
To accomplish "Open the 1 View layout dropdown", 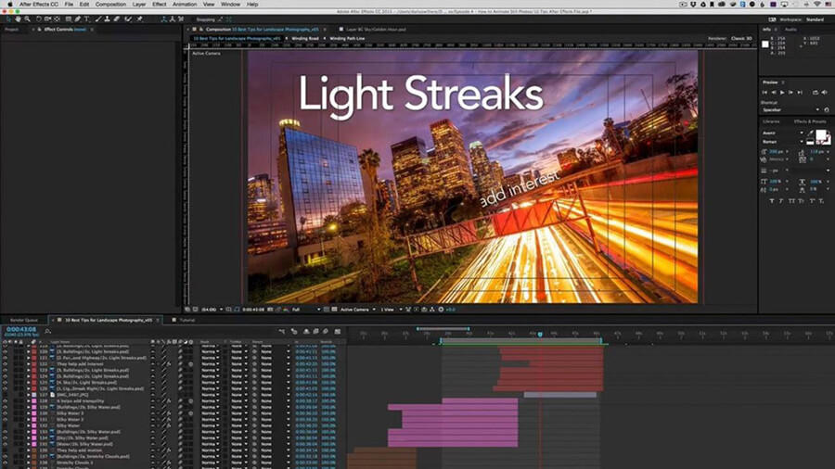I will point(391,310).
